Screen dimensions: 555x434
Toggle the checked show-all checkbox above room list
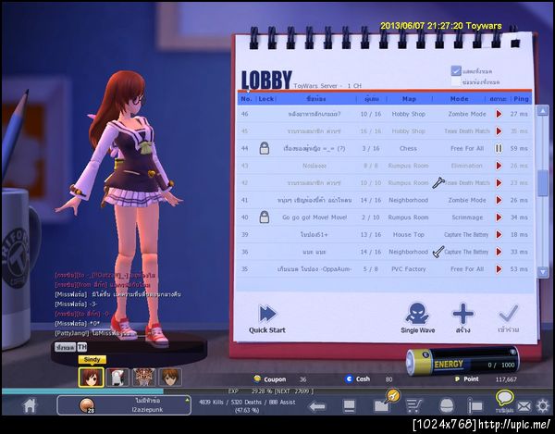(x=456, y=70)
